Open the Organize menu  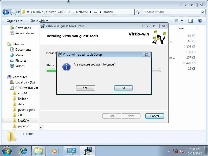(x=15, y=21)
